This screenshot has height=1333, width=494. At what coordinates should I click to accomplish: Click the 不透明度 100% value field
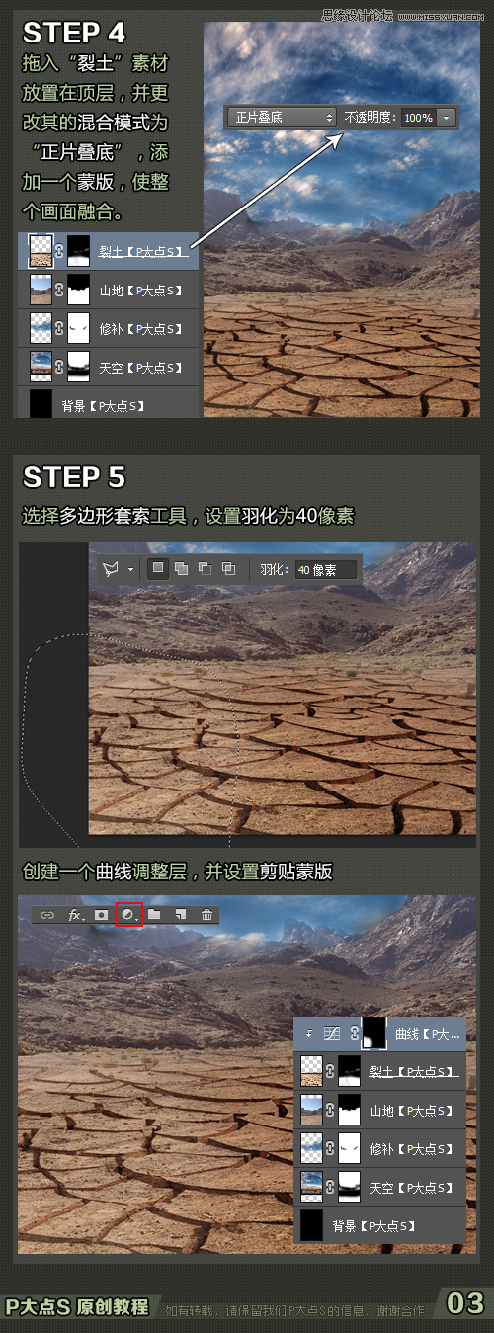coord(418,117)
